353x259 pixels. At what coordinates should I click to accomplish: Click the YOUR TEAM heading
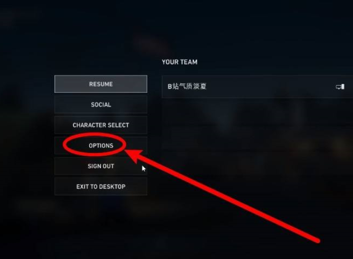179,62
